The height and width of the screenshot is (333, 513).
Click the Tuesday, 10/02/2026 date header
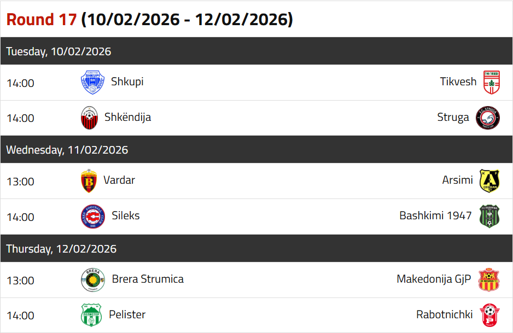(59, 51)
